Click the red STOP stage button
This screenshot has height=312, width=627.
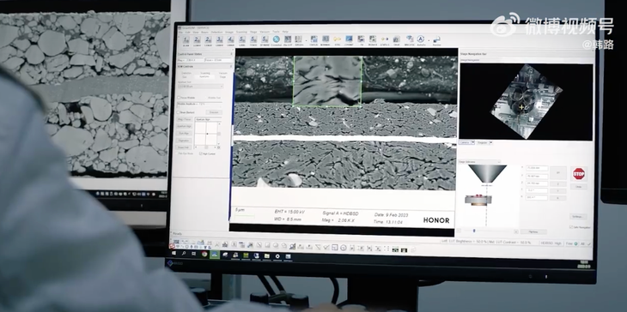click(x=578, y=173)
